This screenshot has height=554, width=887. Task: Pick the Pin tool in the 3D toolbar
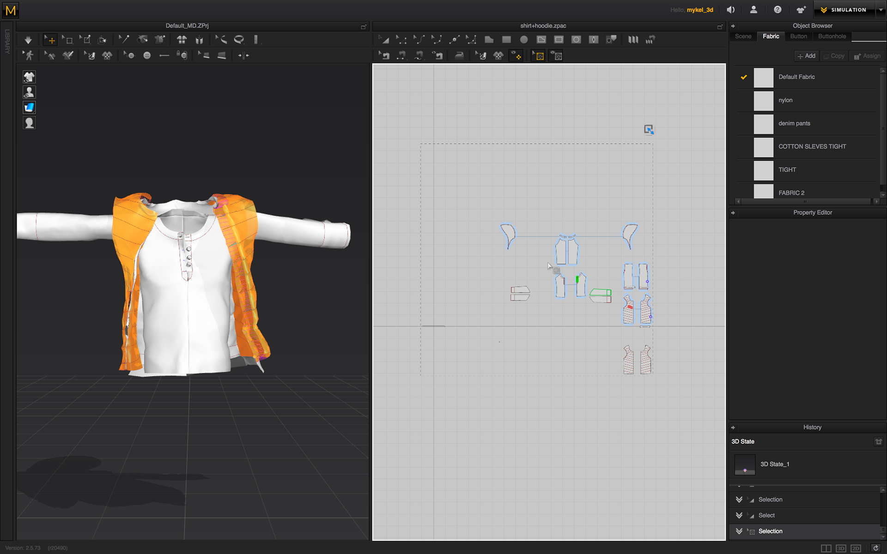(124, 40)
